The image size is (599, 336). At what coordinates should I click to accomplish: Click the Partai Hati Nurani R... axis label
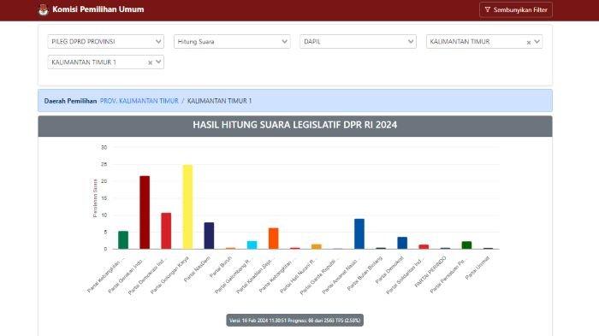(298, 276)
